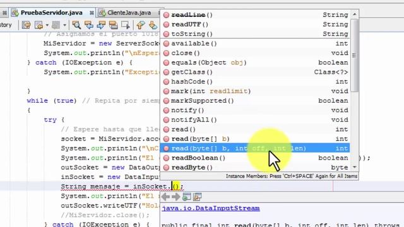Screen dimensions: 404x227
Task: Open the java.io.DataInputStream link
Action: [x=211, y=208]
